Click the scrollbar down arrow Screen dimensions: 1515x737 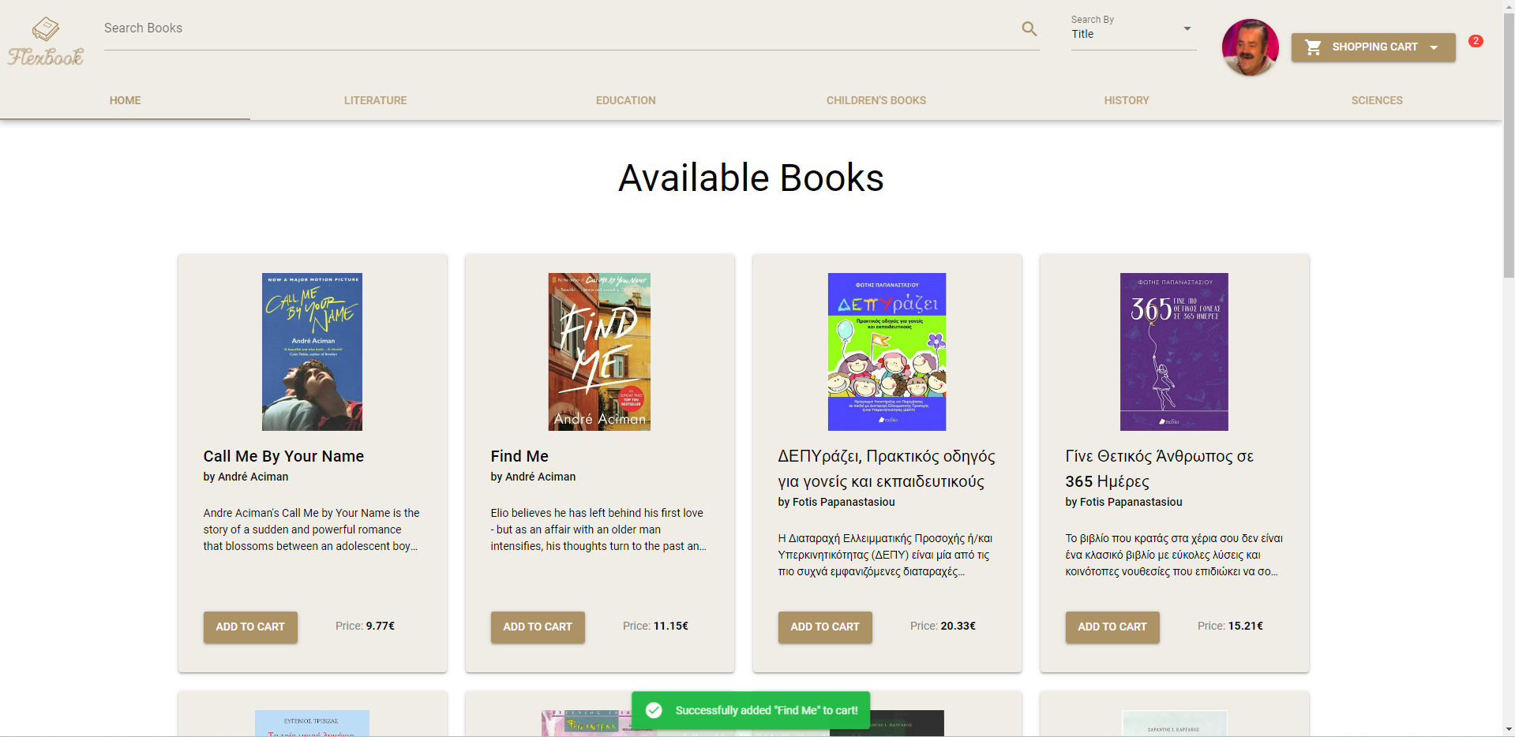[1509, 731]
